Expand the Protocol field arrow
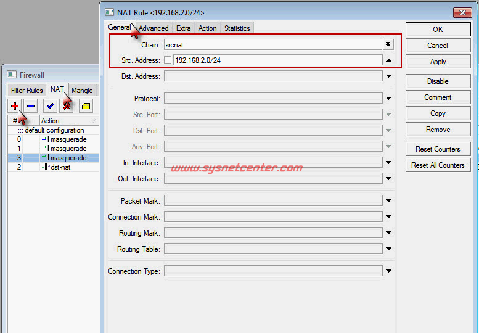Screen dimensions: 479x333 click(388, 99)
